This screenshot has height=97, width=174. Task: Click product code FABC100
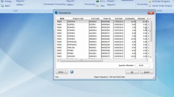click(78, 48)
